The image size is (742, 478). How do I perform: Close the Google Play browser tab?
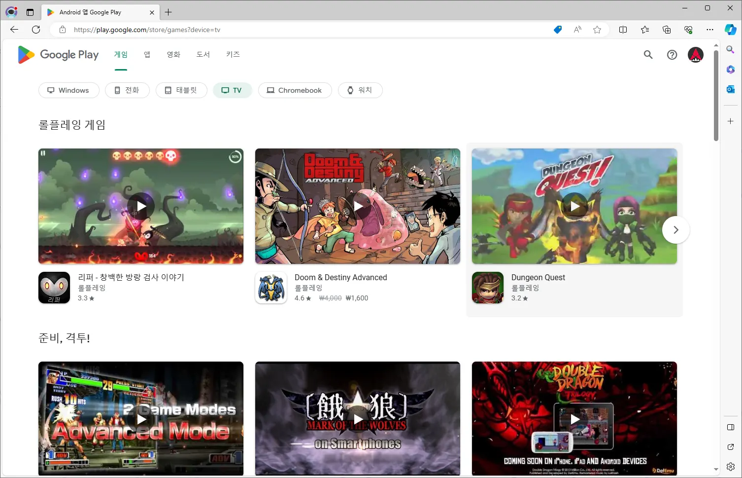click(152, 12)
